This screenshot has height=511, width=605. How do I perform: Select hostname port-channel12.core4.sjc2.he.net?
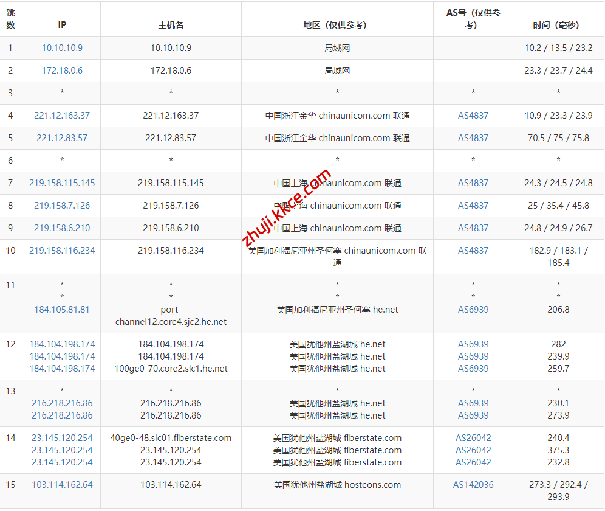pyautogui.click(x=171, y=316)
